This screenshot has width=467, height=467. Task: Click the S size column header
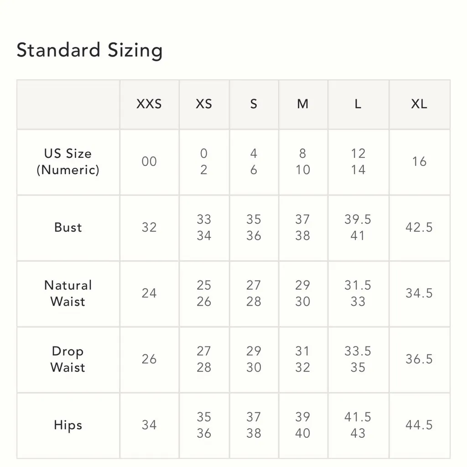[x=254, y=104]
